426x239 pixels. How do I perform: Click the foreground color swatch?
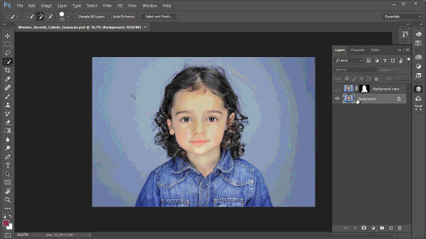click(6, 223)
